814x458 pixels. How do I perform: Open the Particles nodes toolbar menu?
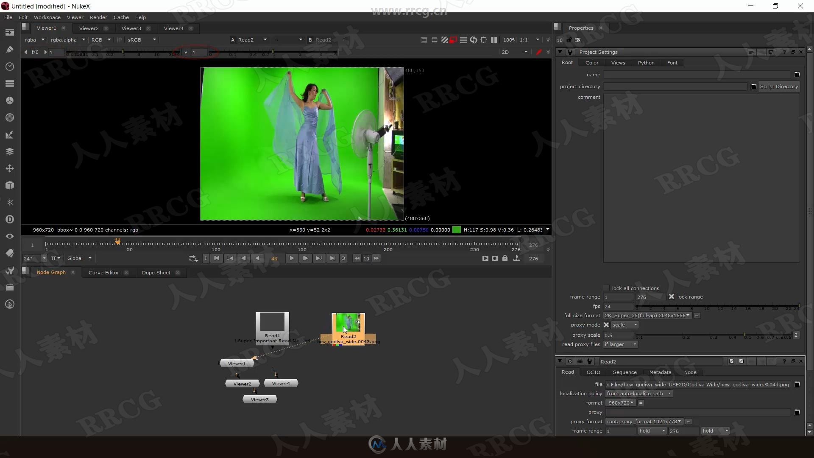pyautogui.click(x=10, y=202)
